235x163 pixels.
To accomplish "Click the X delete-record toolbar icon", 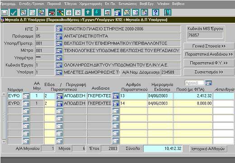I will pyautogui.click(x=78, y=13).
